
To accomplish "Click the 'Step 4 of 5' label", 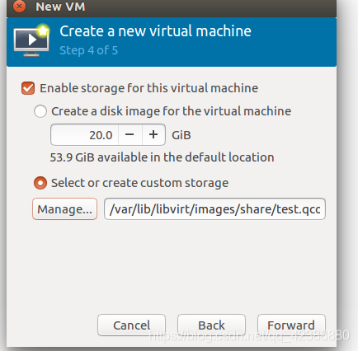I will pyautogui.click(x=88, y=50).
